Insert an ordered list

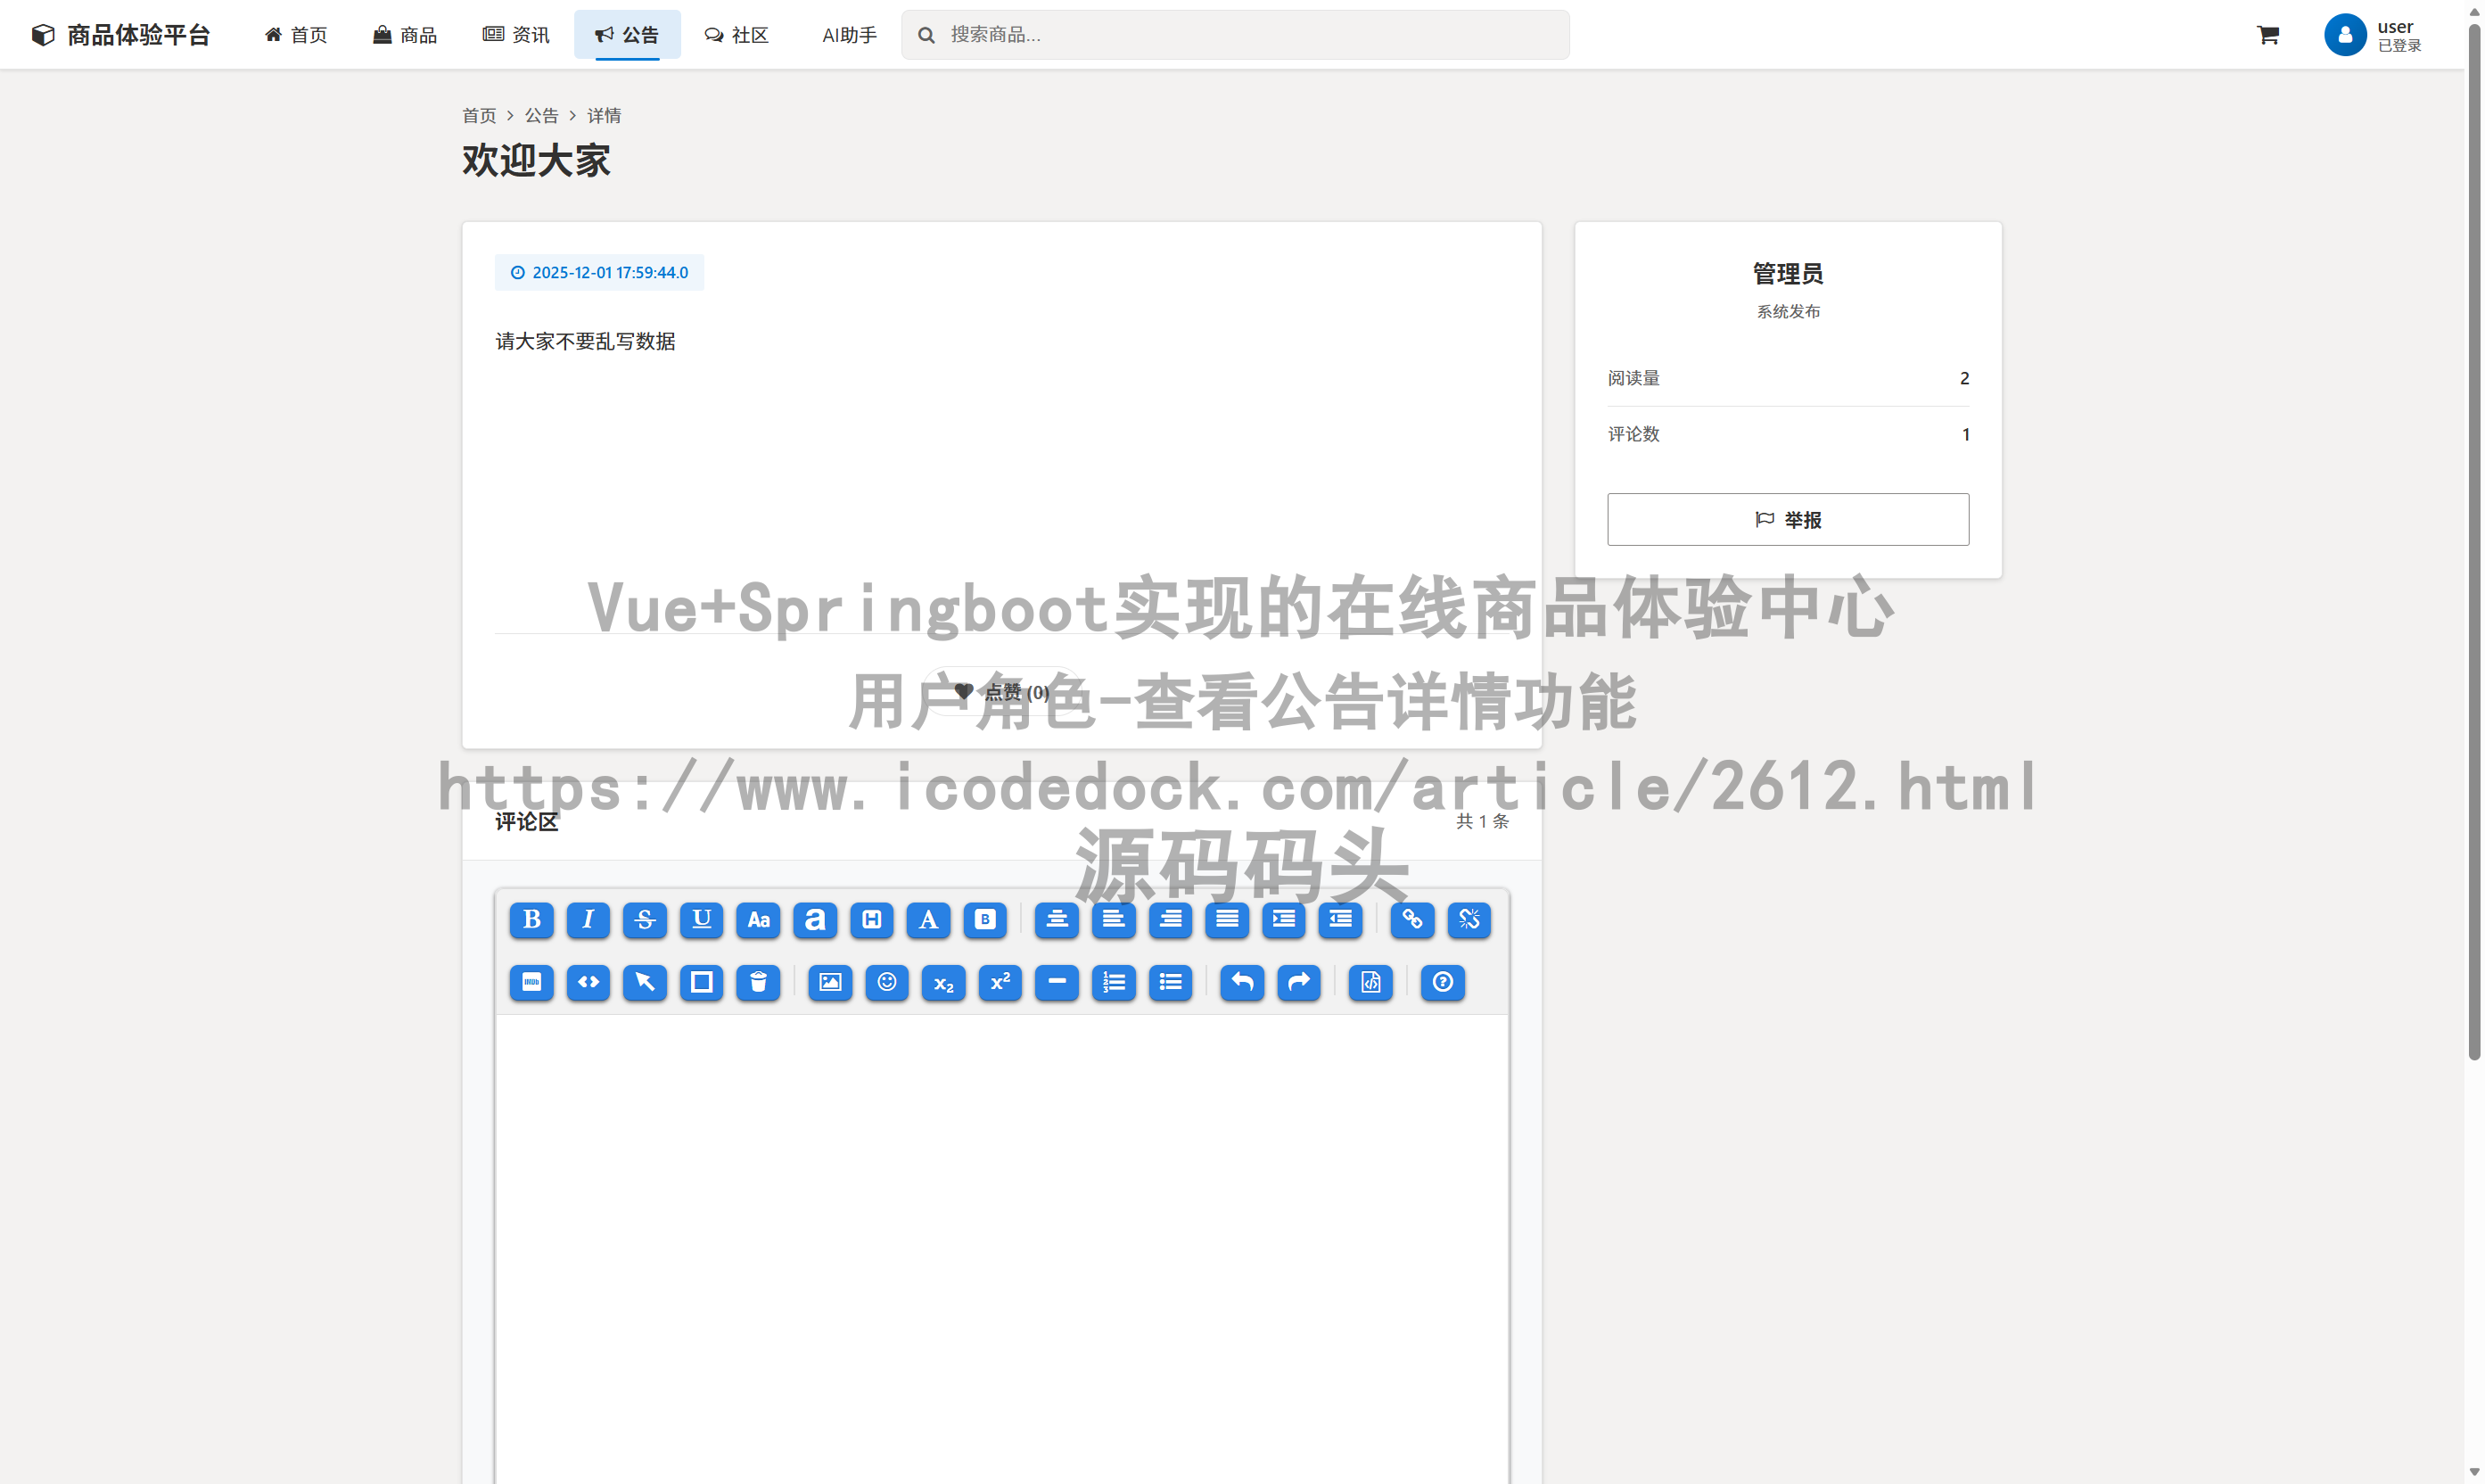[1114, 983]
